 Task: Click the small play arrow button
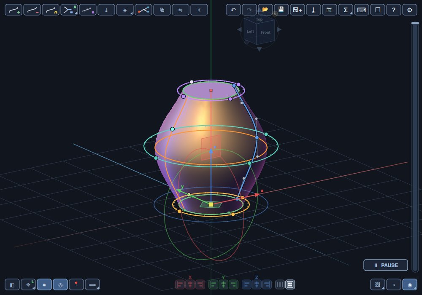pos(394,285)
